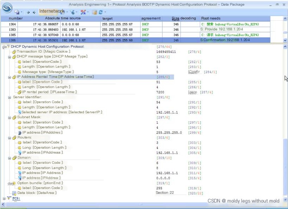Click the agreement column header

click(151, 18)
